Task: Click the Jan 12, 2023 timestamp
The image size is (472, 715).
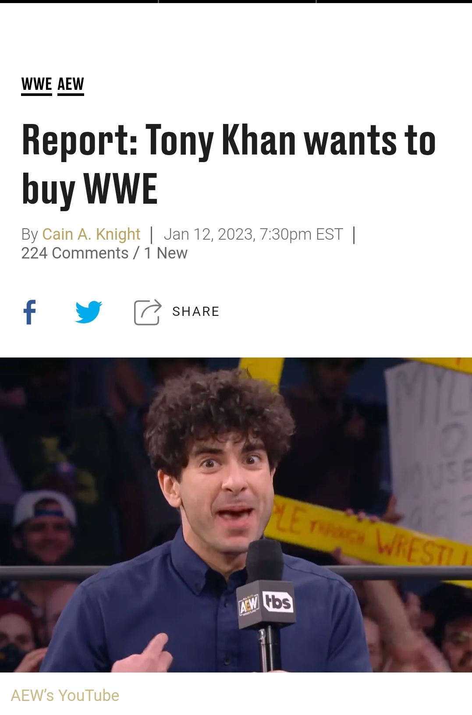Action: [x=253, y=234]
